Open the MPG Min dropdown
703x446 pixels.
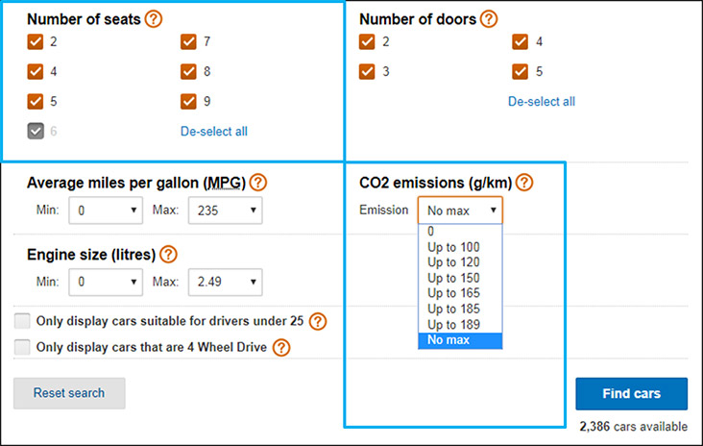[x=106, y=210]
